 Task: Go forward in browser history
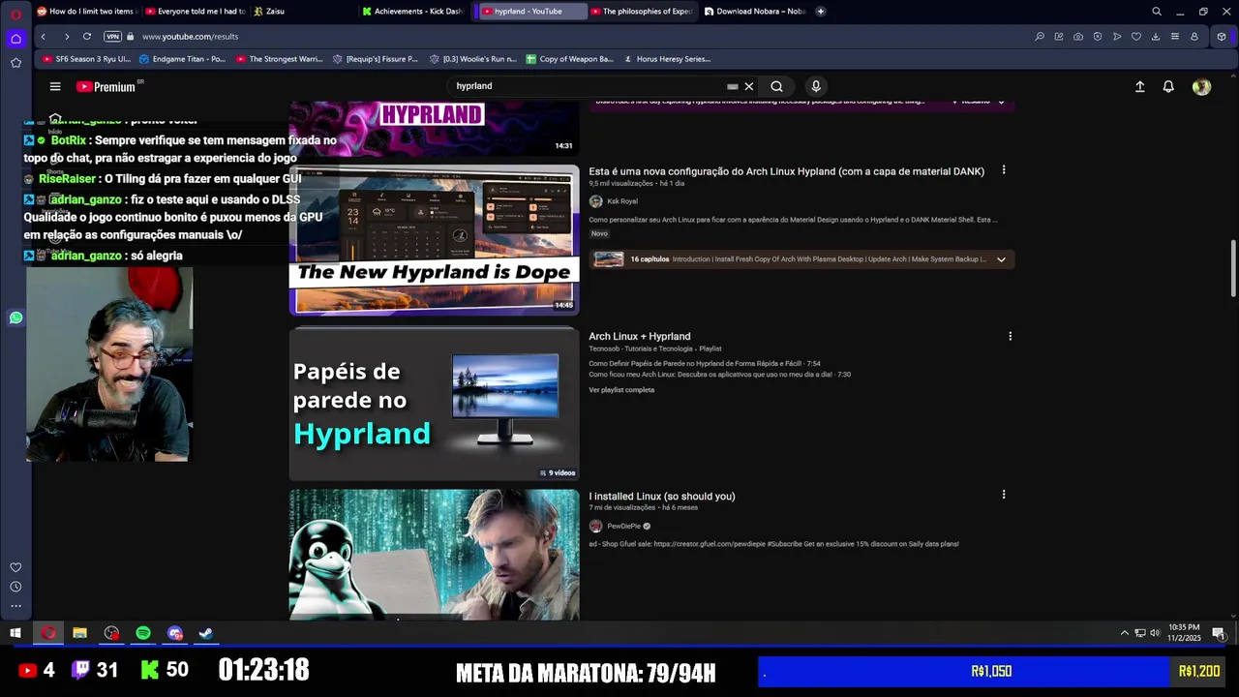66,36
